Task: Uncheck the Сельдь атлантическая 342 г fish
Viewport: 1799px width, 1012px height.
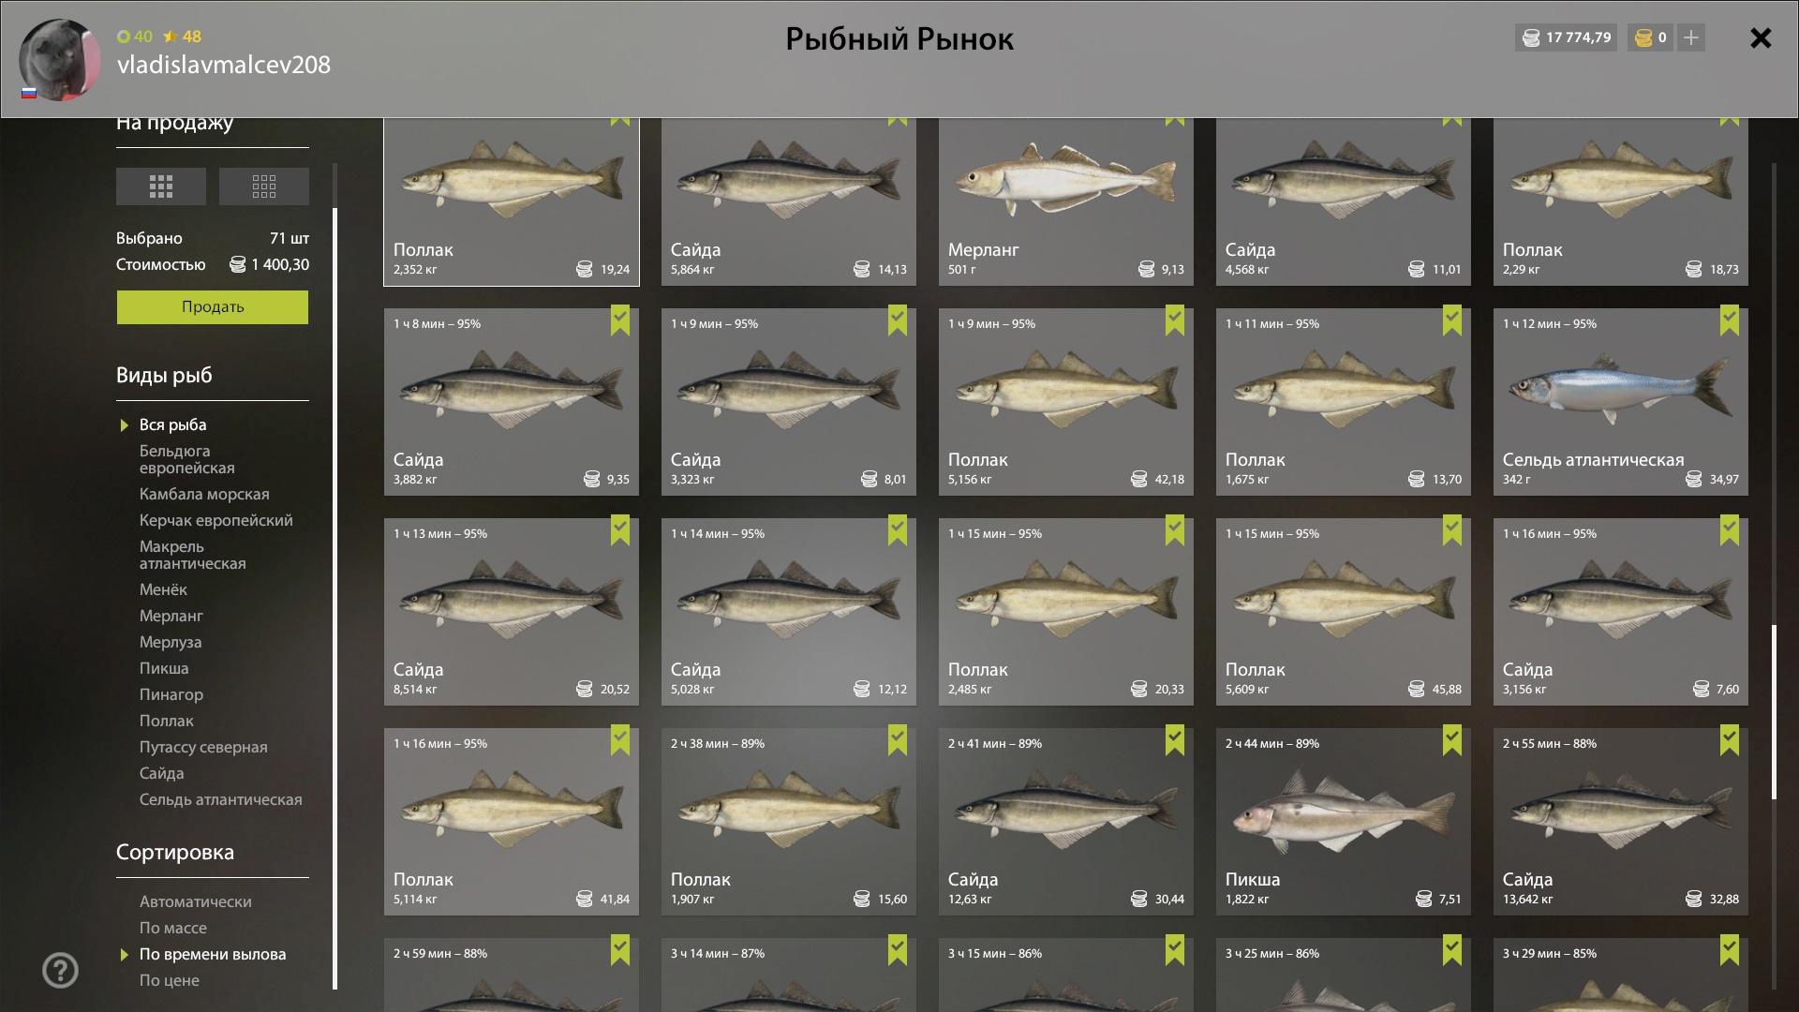Action: (x=1730, y=320)
